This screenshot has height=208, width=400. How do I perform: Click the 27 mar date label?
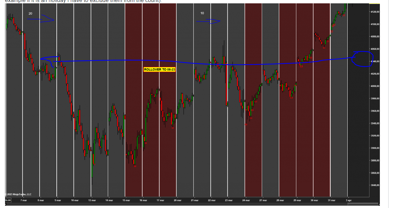click(x=263, y=200)
